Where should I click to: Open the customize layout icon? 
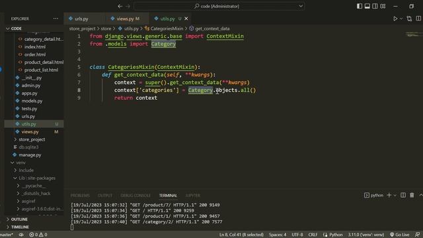point(383,6)
